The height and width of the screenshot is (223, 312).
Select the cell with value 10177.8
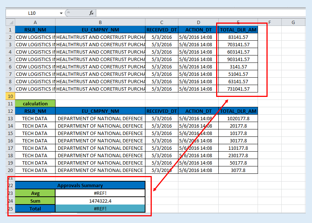click(x=238, y=134)
